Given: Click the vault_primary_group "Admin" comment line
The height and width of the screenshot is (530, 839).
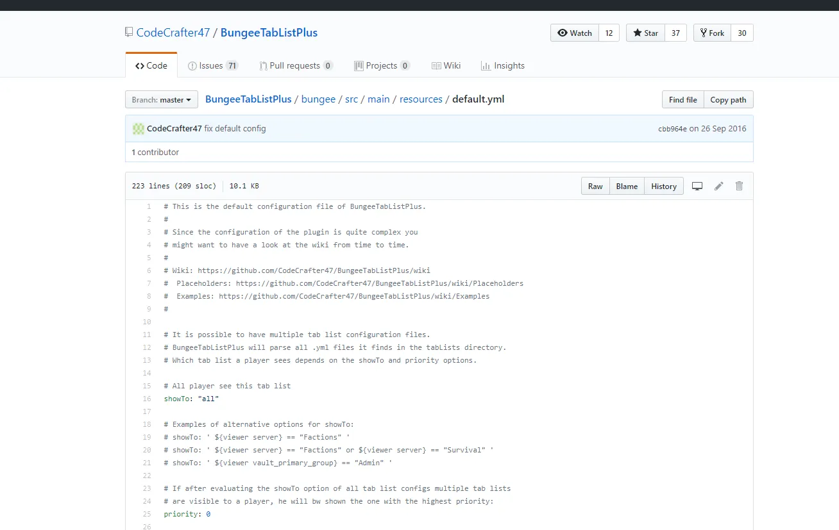Looking at the screenshot, I should click(278, 463).
